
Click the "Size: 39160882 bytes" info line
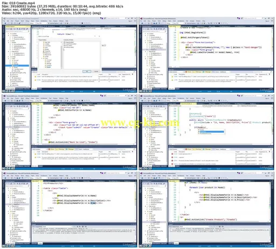pyautogui.click(x=63, y=6)
